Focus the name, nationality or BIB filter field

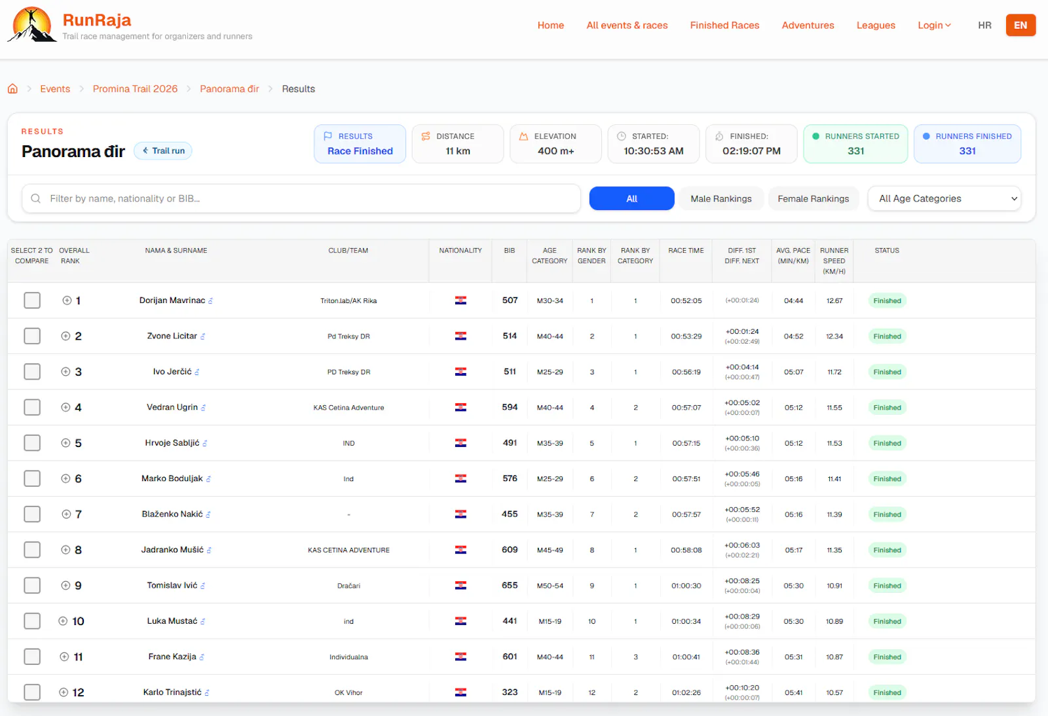[x=301, y=198]
